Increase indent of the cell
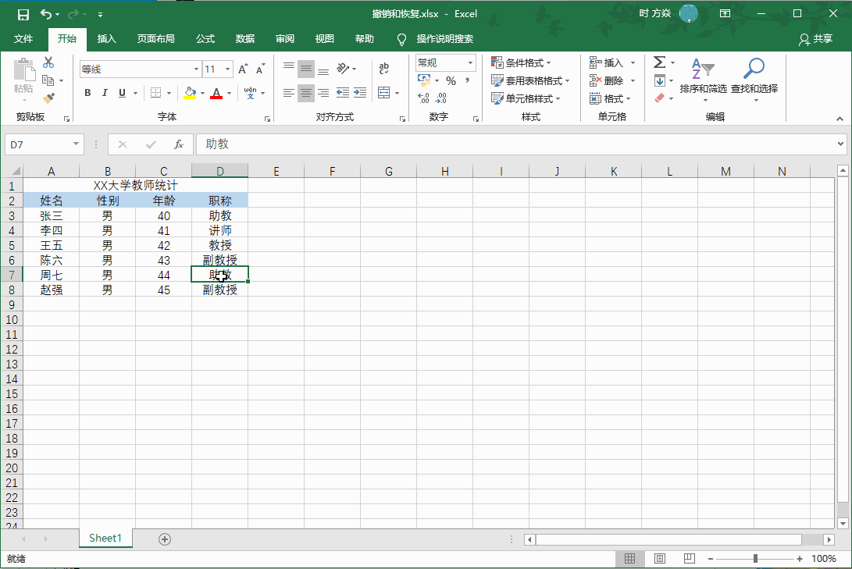Viewport: 852px width, 569px height. pyautogui.click(x=360, y=93)
